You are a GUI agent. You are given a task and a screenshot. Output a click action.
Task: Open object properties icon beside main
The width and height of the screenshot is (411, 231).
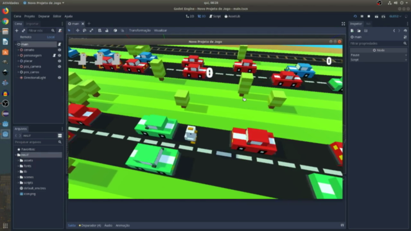tap(405, 37)
